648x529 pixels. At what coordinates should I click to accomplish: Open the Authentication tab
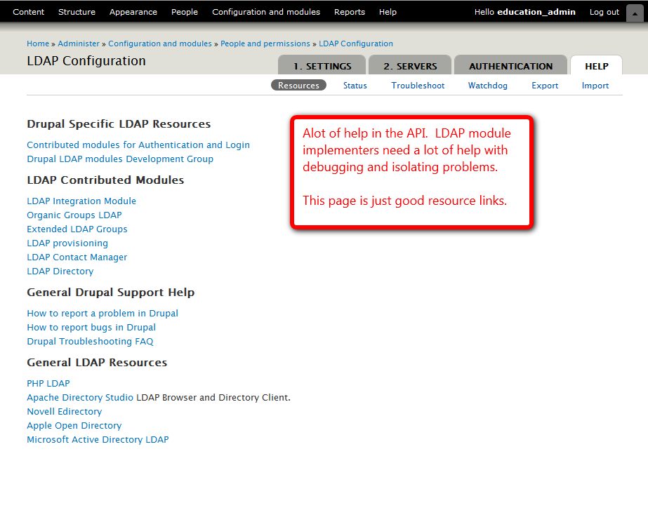[510, 66]
